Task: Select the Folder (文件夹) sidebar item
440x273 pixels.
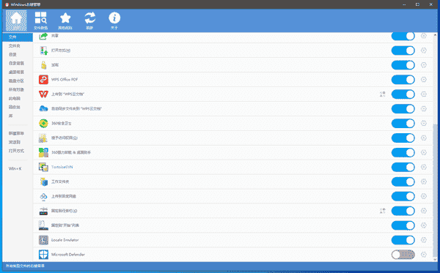Action: tap(15, 45)
